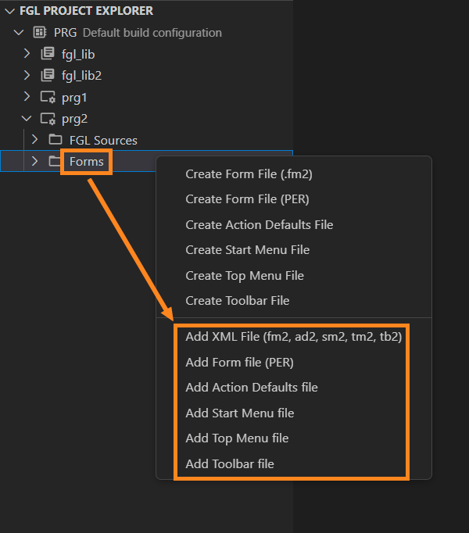Image resolution: width=469 pixels, height=533 pixels.
Task: Click the FGL Sources folder icon
Action: click(x=55, y=140)
